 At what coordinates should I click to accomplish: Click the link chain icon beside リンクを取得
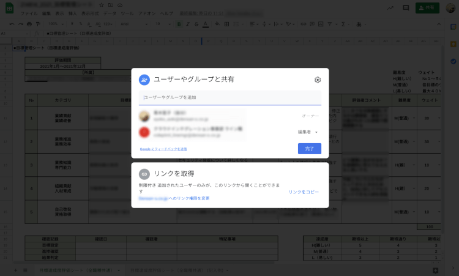tap(144, 174)
